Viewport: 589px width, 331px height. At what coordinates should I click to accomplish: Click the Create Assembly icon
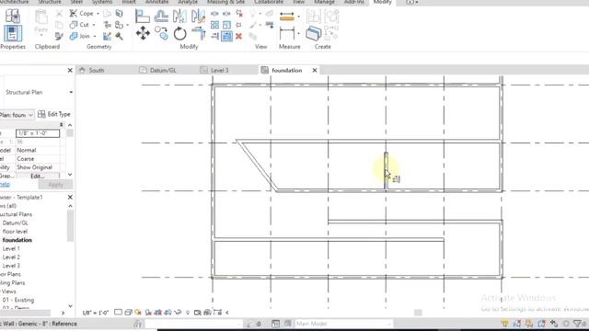pos(313,17)
